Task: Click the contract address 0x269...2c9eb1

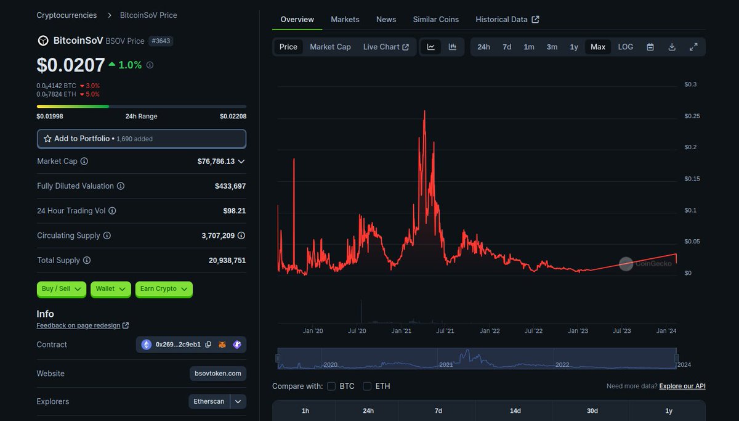Action: [178, 345]
